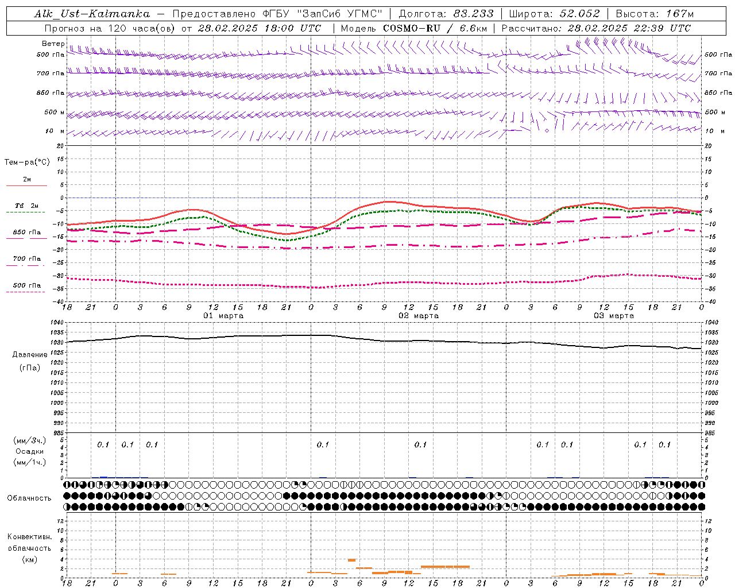This screenshot has height=588, width=735.
Task: Click the 2м temperature legend label
Action: pyautogui.click(x=27, y=180)
